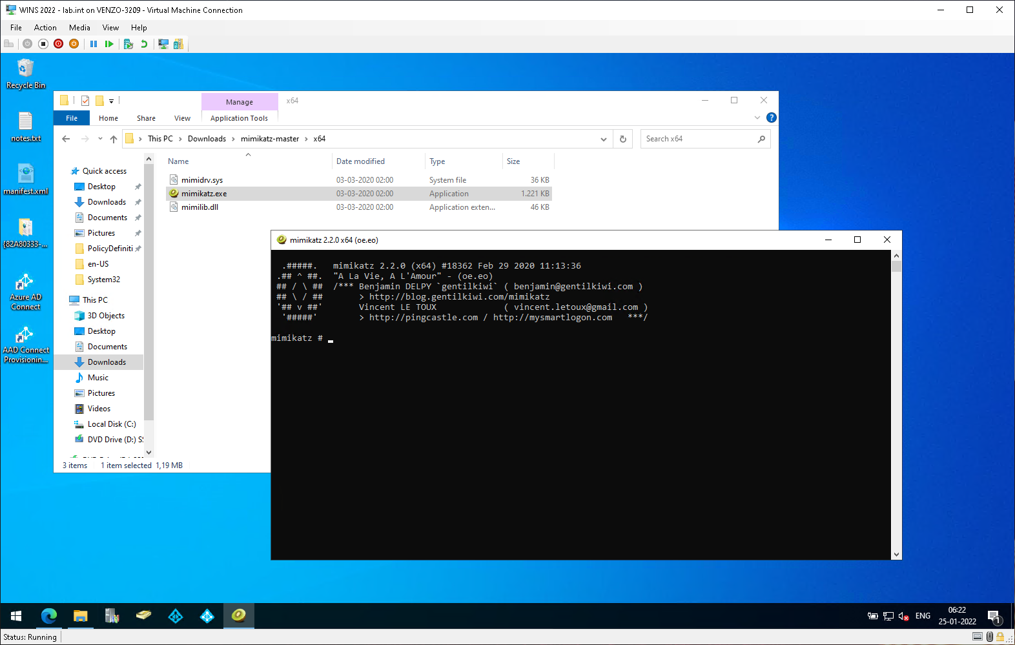Pause the virtual machine from toolbar
Image resolution: width=1015 pixels, height=645 pixels.
point(94,44)
